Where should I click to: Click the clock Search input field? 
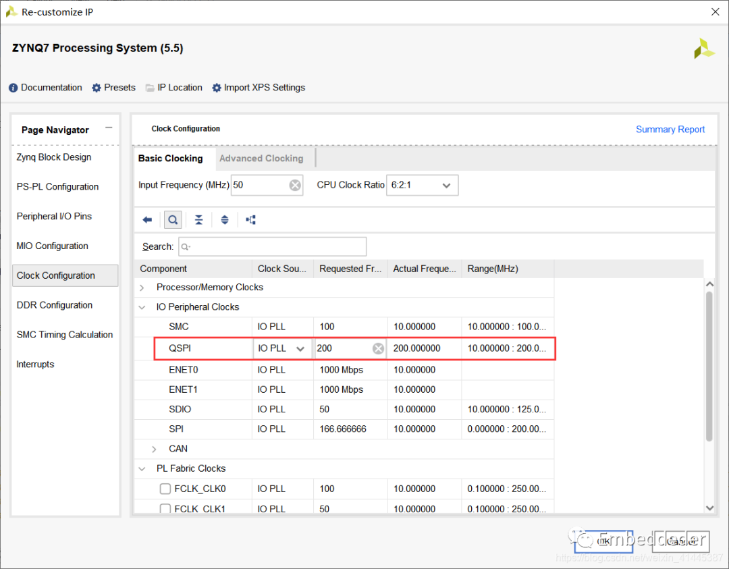[x=273, y=247]
